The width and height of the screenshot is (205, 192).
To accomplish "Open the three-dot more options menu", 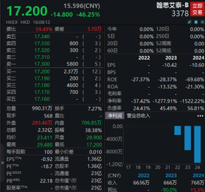I will [x=200, y=116].
